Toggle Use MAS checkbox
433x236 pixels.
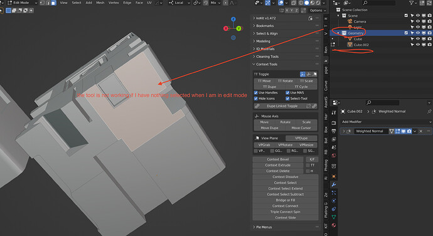click(287, 92)
